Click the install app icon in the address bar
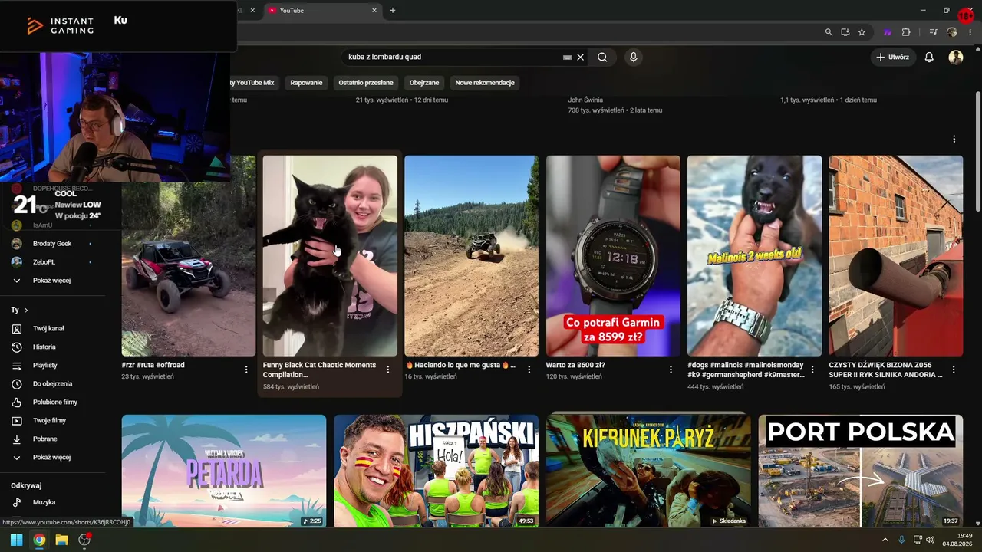The width and height of the screenshot is (982, 552). (845, 32)
